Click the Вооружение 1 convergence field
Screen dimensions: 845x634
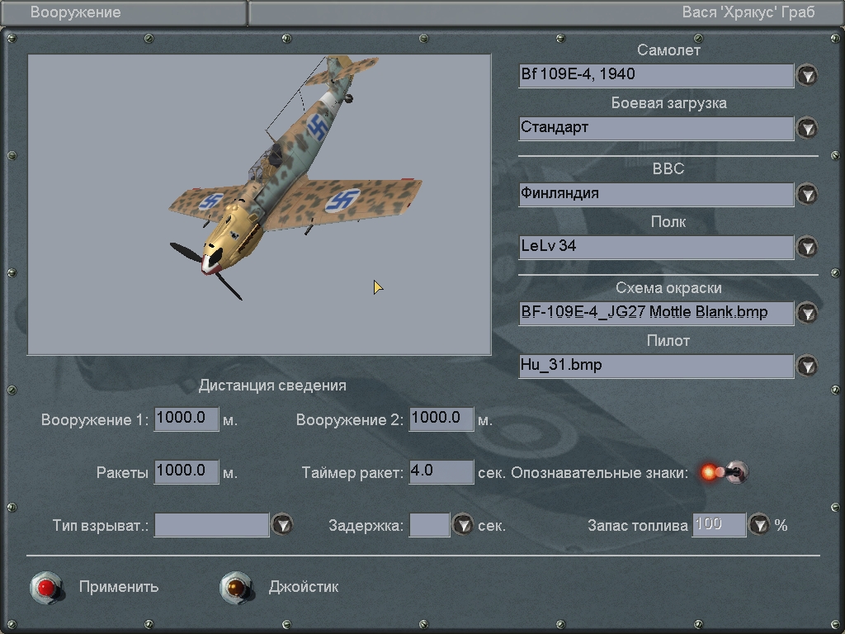186,419
